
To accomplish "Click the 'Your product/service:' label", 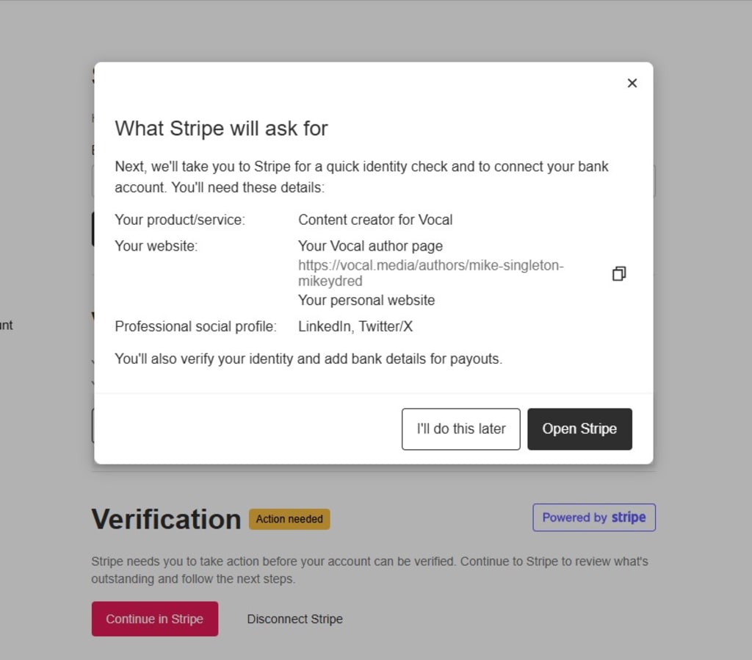I will point(180,220).
